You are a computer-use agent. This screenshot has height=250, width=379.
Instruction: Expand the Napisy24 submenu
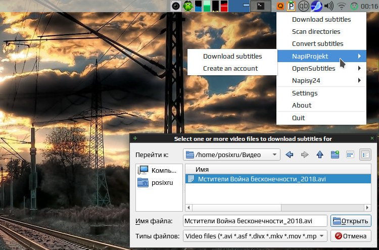[x=321, y=80]
